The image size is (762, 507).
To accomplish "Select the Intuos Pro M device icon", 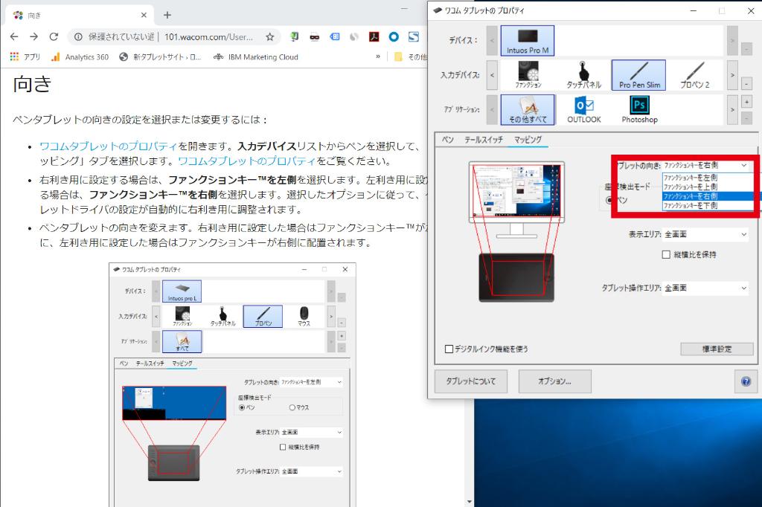I will click(528, 41).
